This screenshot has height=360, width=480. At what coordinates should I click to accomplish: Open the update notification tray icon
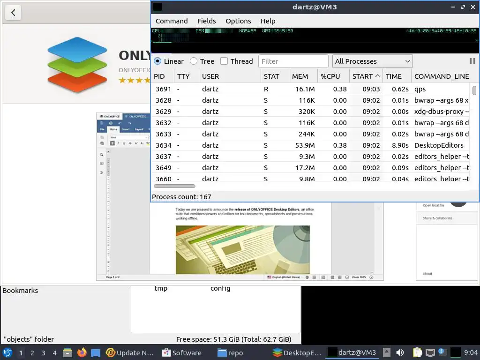[x=442, y=352]
